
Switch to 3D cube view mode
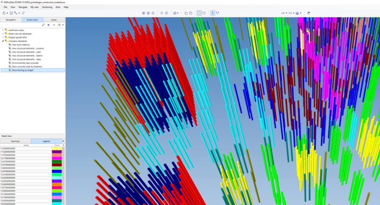pyautogui.click(x=204, y=13)
